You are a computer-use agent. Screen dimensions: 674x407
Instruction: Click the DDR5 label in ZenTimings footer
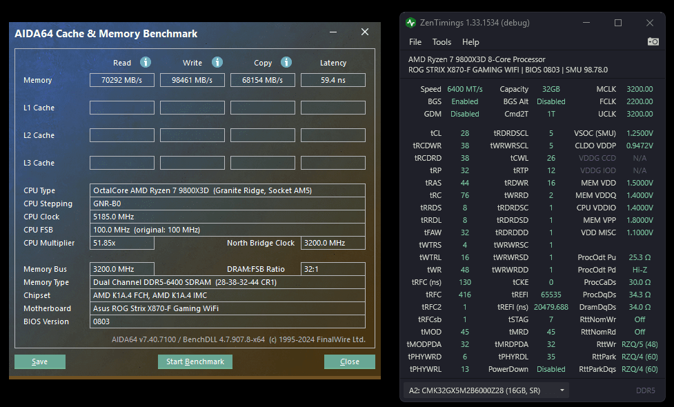click(x=646, y=390)
